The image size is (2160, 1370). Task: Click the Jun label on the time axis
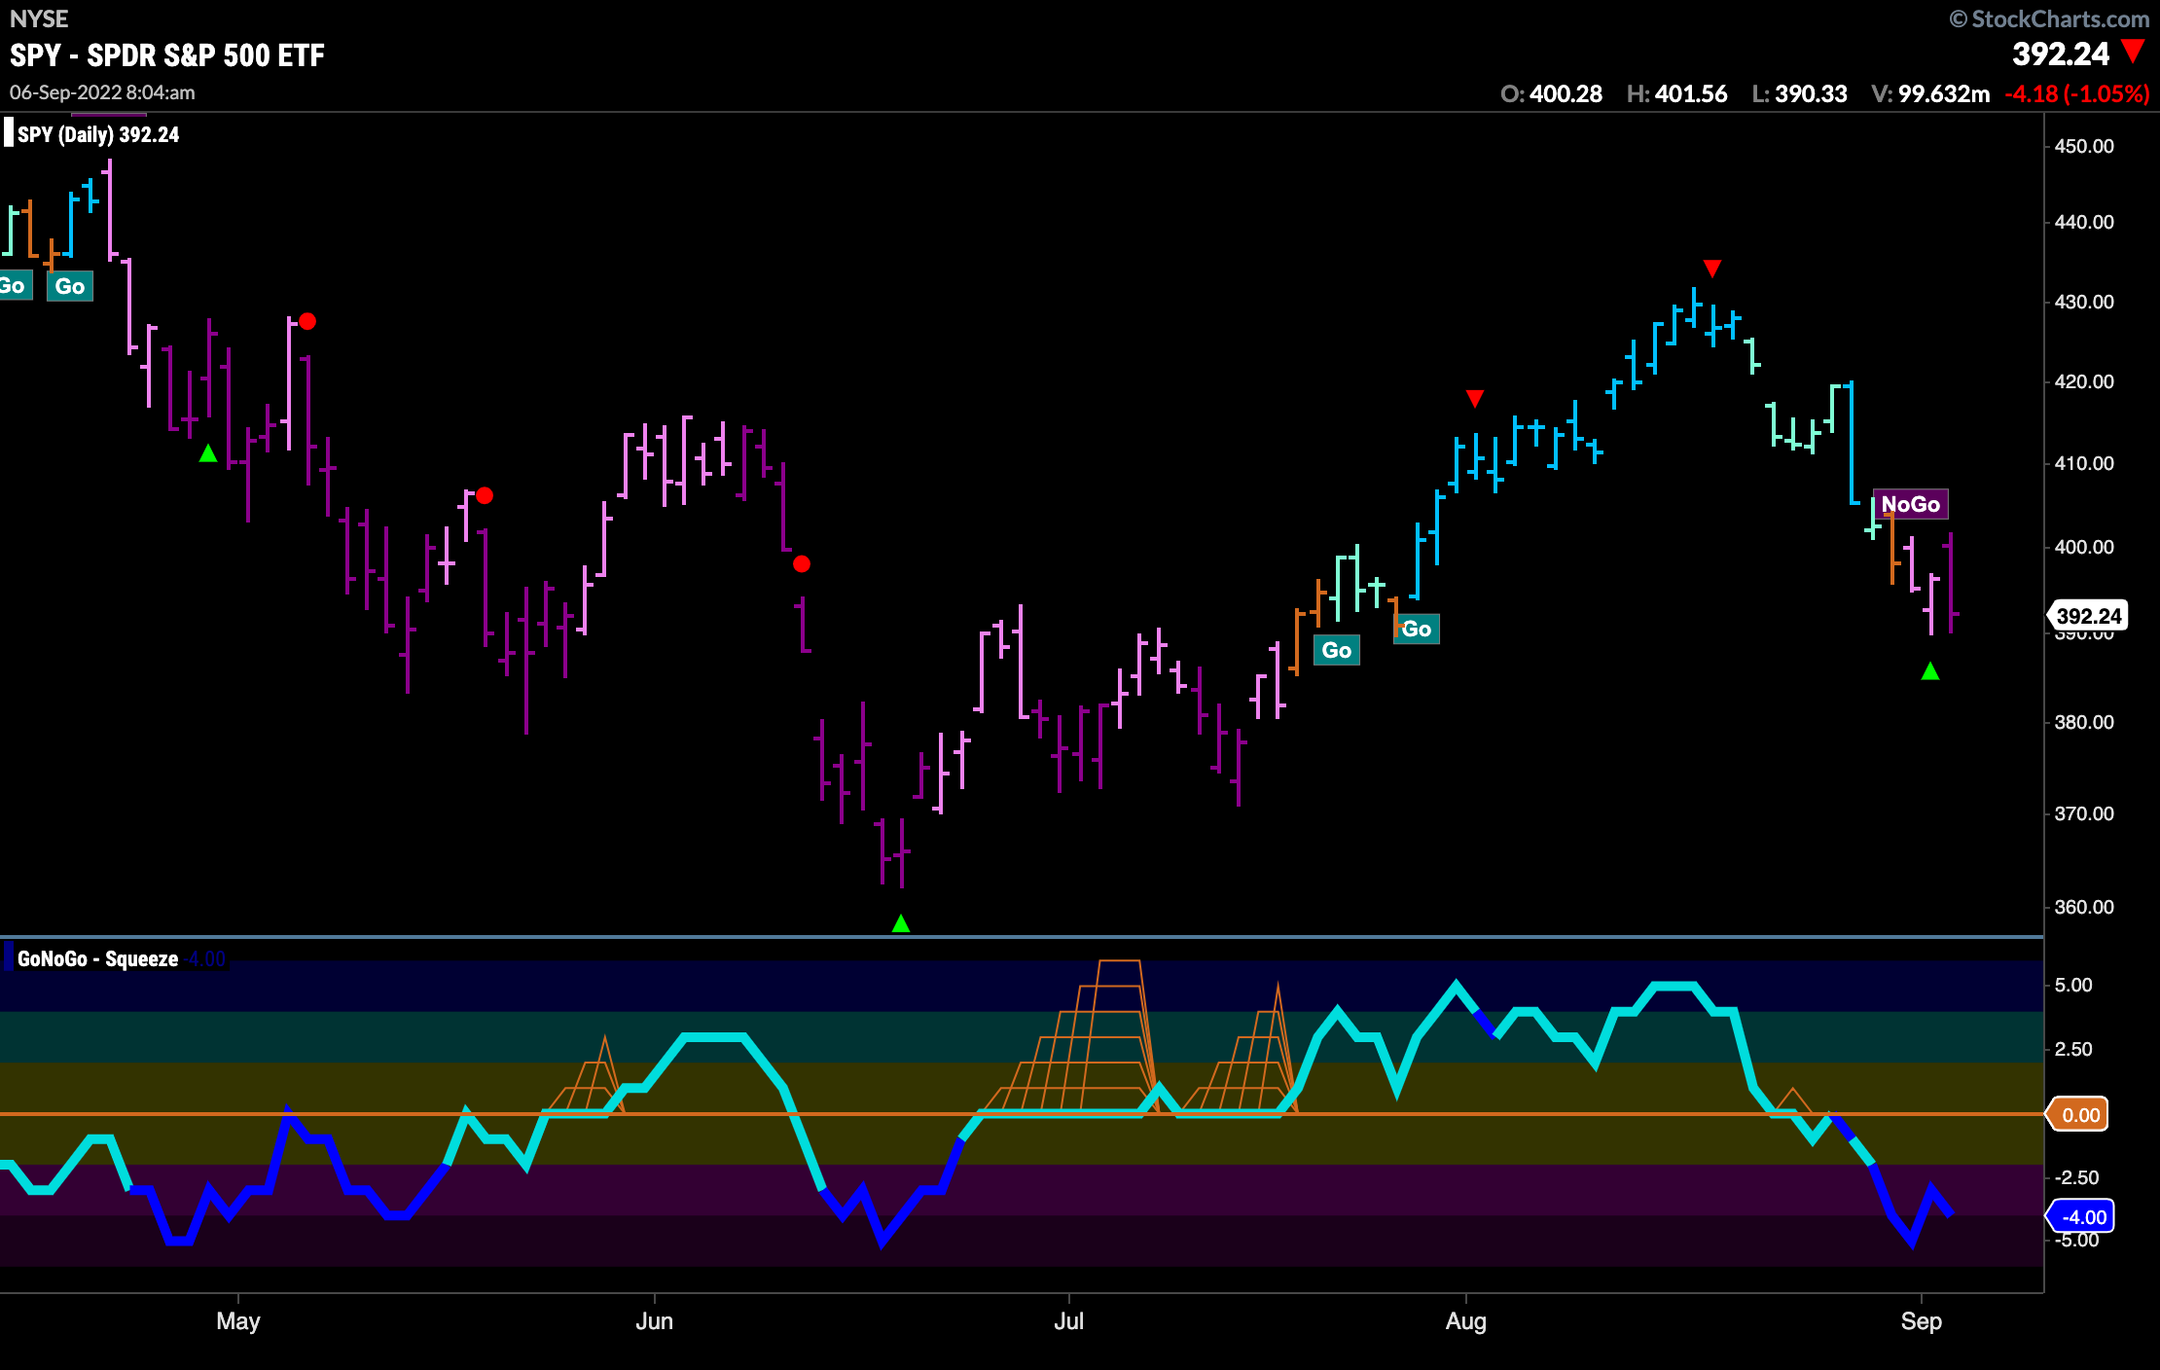pyautogui.click(x=655, y=1321)
